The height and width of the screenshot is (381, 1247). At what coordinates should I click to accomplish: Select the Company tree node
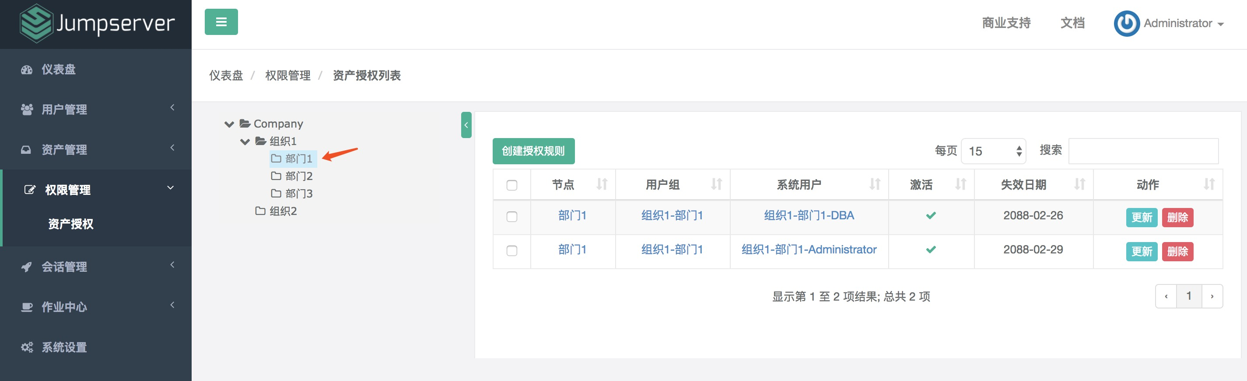tap(278, 124)
